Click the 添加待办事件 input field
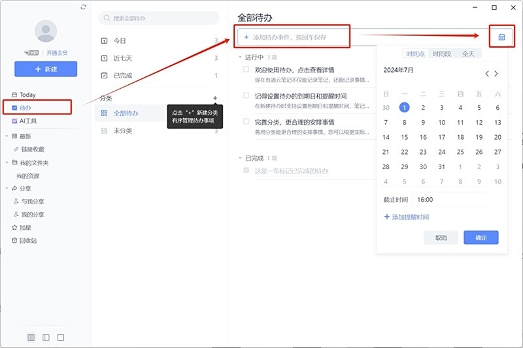This screenshot has width=523, height=348. 363,37
